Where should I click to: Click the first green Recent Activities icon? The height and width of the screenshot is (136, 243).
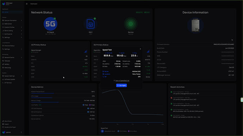click(x=172, y=92)
